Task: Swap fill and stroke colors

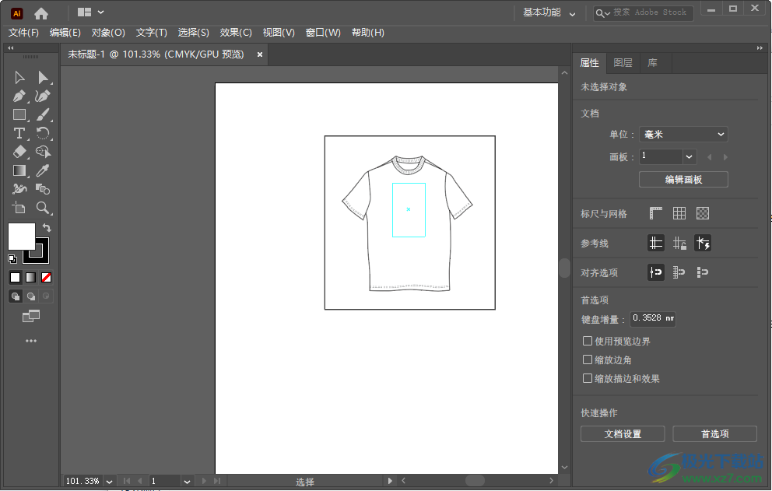Action: (47, 227)
